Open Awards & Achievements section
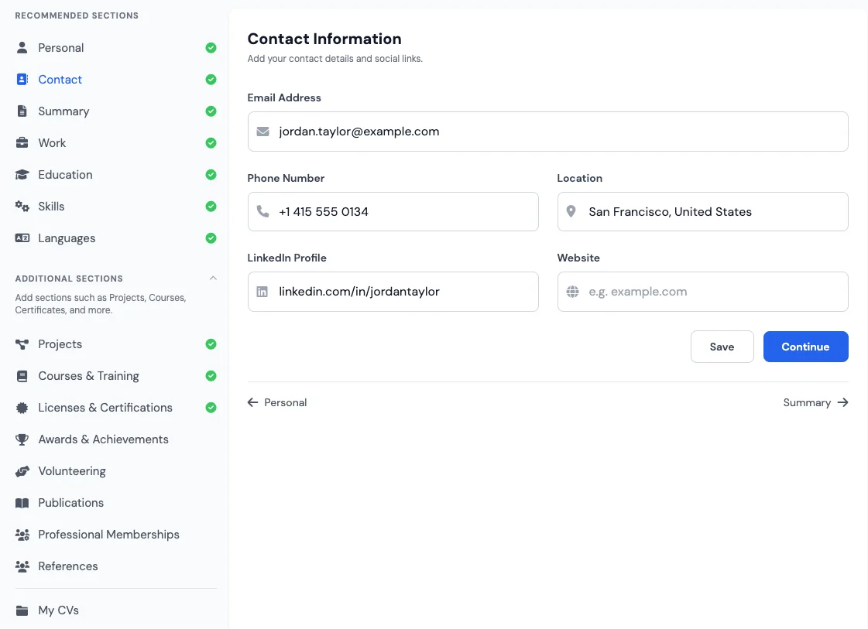Screen dimensions: 868x629 click(x=115, y=439)
